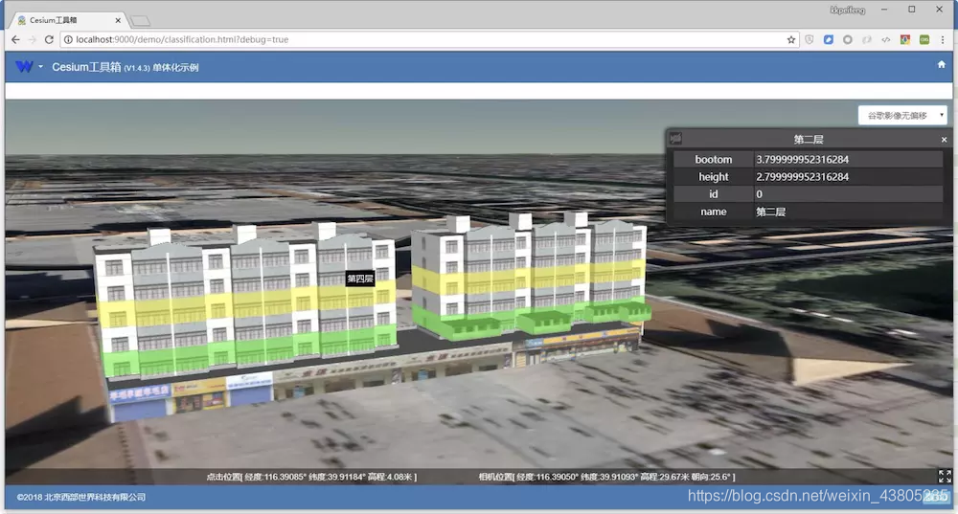Screen dimensions: 958x514
Task: Click the blue square extension icon
Action: click(x=829, y=39)
